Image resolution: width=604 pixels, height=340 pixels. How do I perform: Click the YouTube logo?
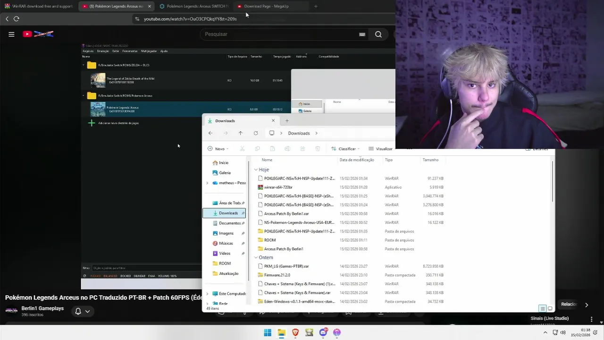click(x=38, y=34)
